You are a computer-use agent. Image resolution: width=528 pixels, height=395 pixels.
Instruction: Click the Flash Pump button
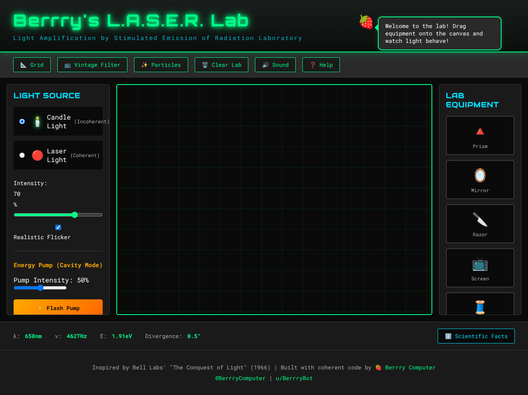(x=58, y=308)
